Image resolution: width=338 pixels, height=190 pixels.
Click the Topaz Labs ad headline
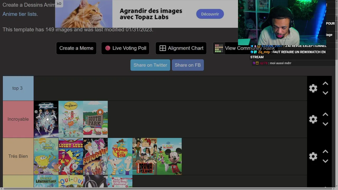(151, 14)
